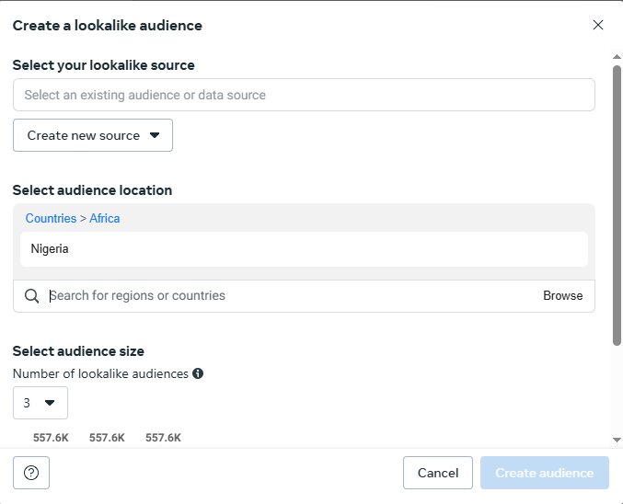The width and height of the screenshot is (623, 504).
Task: Click the scrollbar down arrow
Action: tap(617, 440)
